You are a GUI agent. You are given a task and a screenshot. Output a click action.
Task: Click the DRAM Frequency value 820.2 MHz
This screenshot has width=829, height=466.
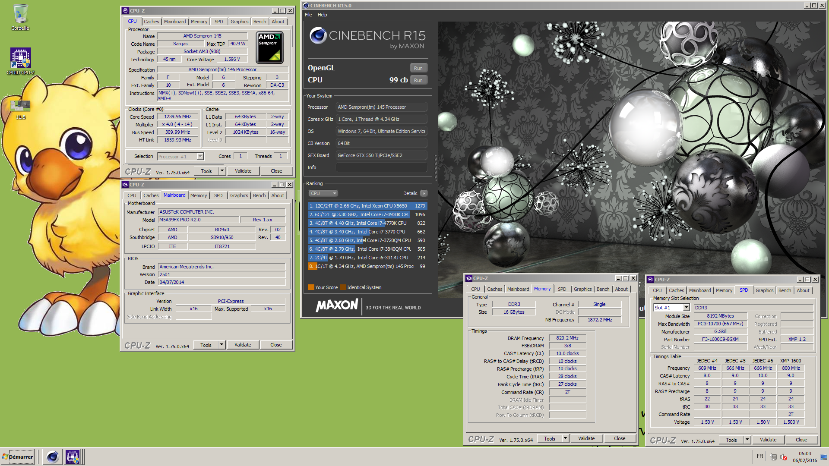[567, 338]
